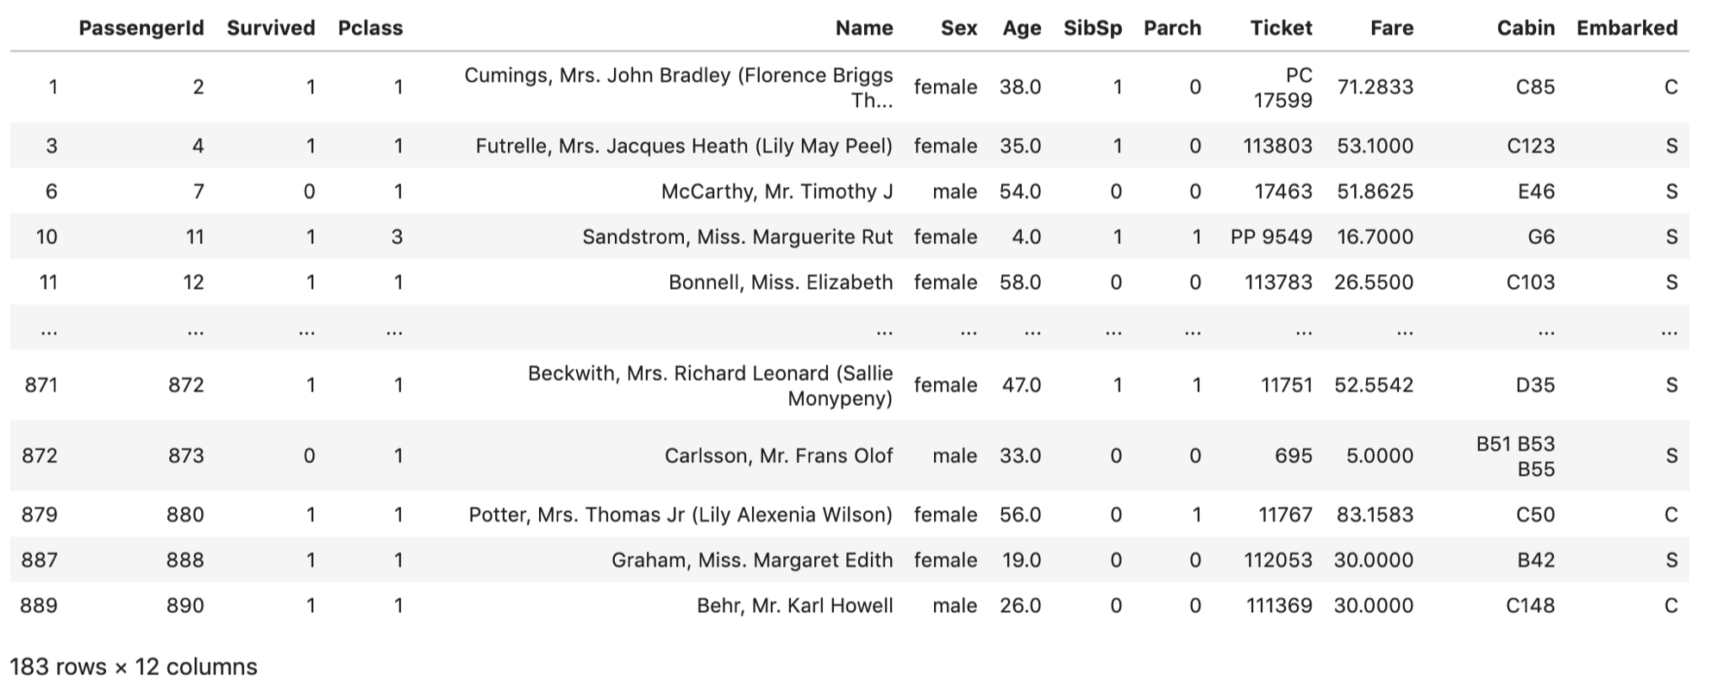Select the Ticket column header
The height and width of the screenshot is (687, 1724).
pyautogui.click(x=1281, y=28)
